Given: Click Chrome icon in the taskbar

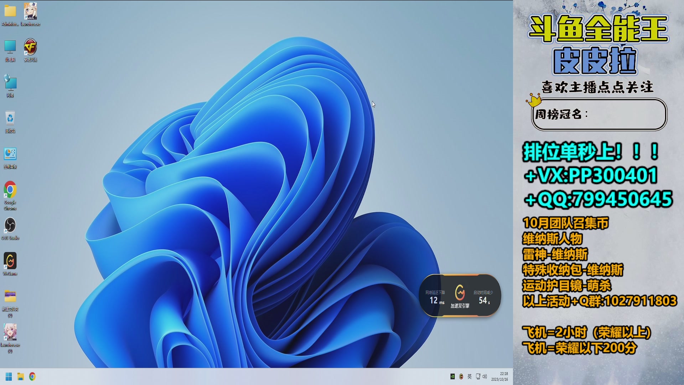Looking at the screenshot, I should point(32,376).
